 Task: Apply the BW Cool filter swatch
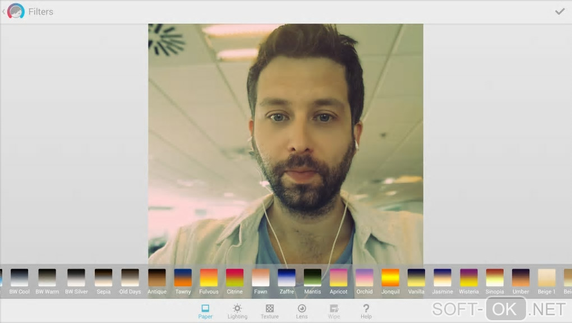point(19,278)
